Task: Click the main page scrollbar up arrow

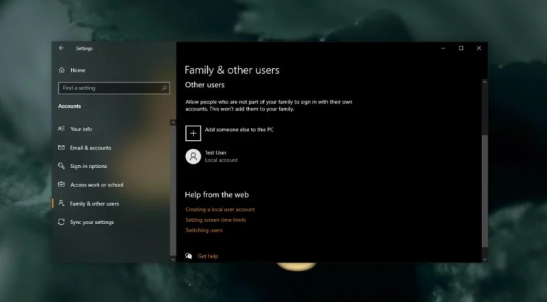Action: point(485,82)
